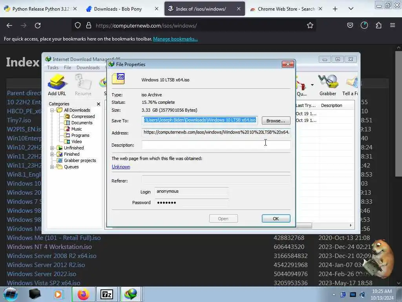
Task: Select the Queues tree item
Action: (71, 167)
